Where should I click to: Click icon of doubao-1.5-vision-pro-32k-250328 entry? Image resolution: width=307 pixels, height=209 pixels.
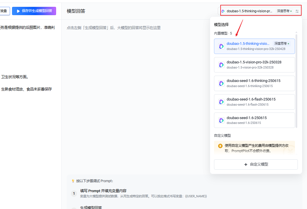(x=221, y=65)
